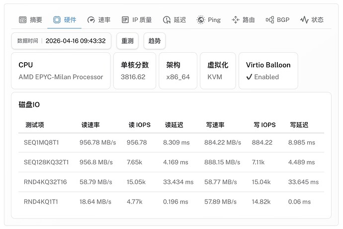Go to the 延迟 tab
This screenshot has height=229, width=343.
coord(174,20)
